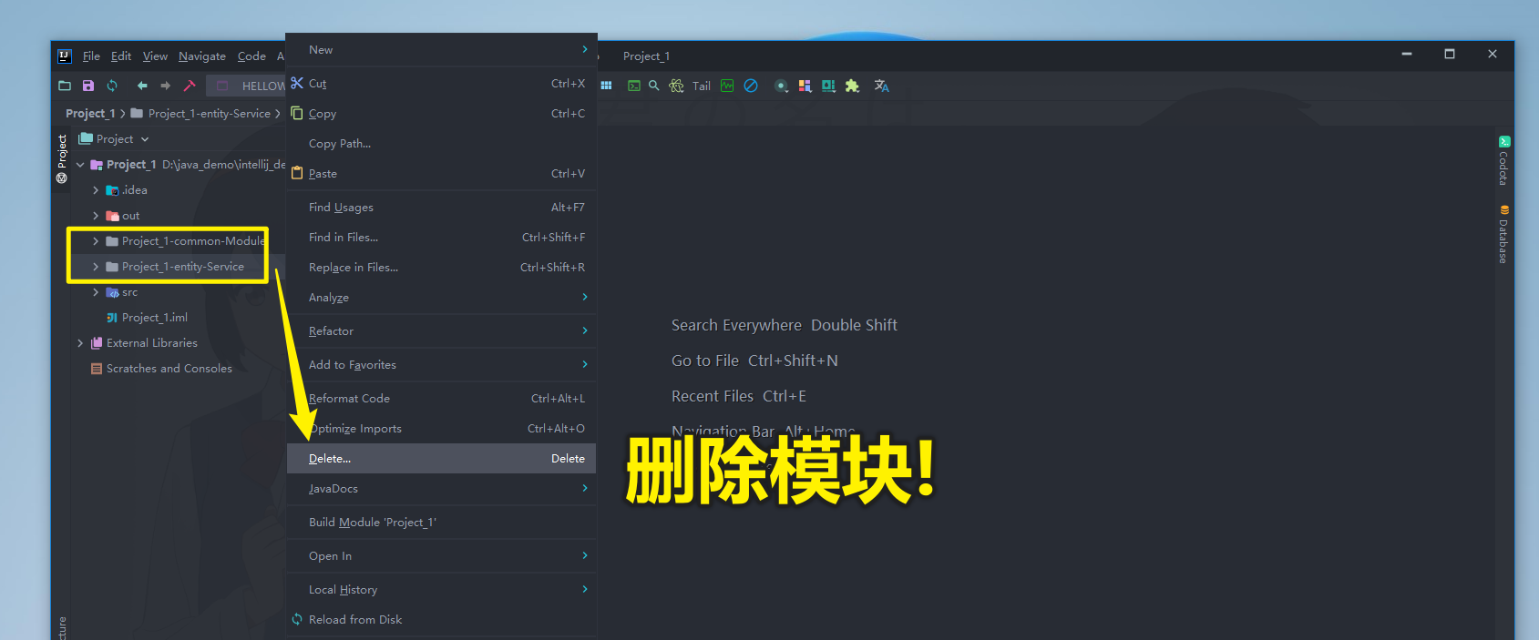Viewport: 1539px width, 640px height.
Task: Choose Replace in Files...
Action: coord(442,268)
